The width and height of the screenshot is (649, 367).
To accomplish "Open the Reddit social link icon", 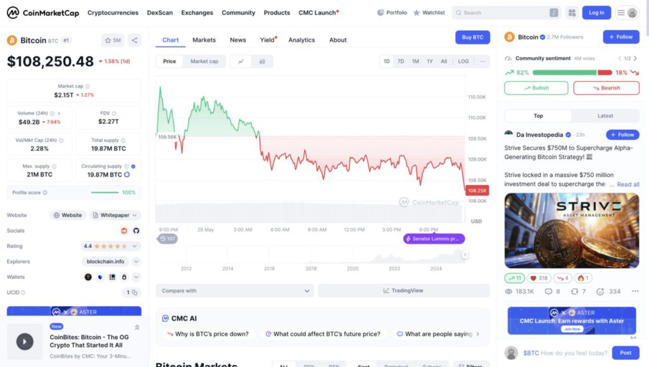I will [x=124, y=231].
